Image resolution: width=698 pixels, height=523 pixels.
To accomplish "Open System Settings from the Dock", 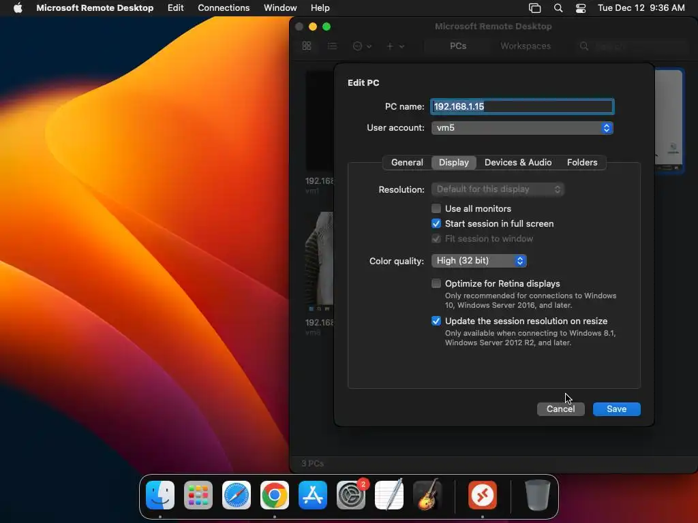I will (351, 494).
